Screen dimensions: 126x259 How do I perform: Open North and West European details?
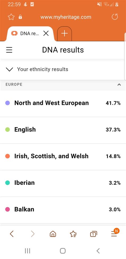[63, 103]
